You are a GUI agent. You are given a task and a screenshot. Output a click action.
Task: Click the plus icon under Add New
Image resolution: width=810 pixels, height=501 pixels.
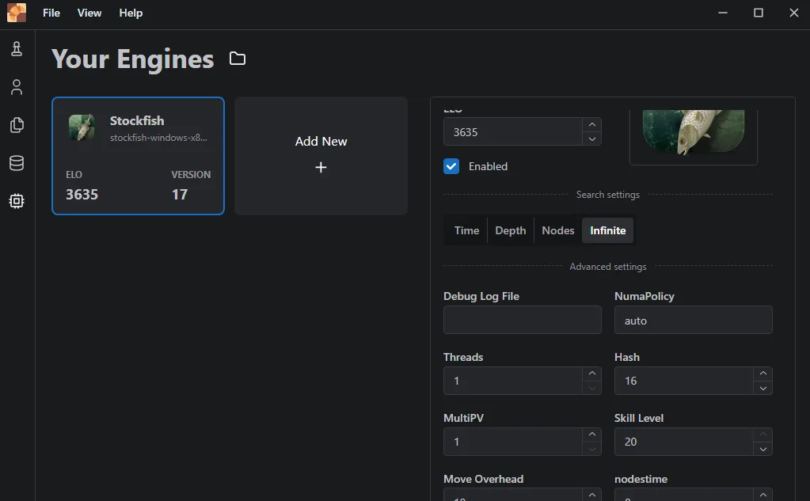coord(321,167)
